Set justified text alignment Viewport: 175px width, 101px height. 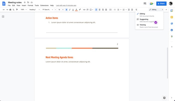click(x=106, y=10)
